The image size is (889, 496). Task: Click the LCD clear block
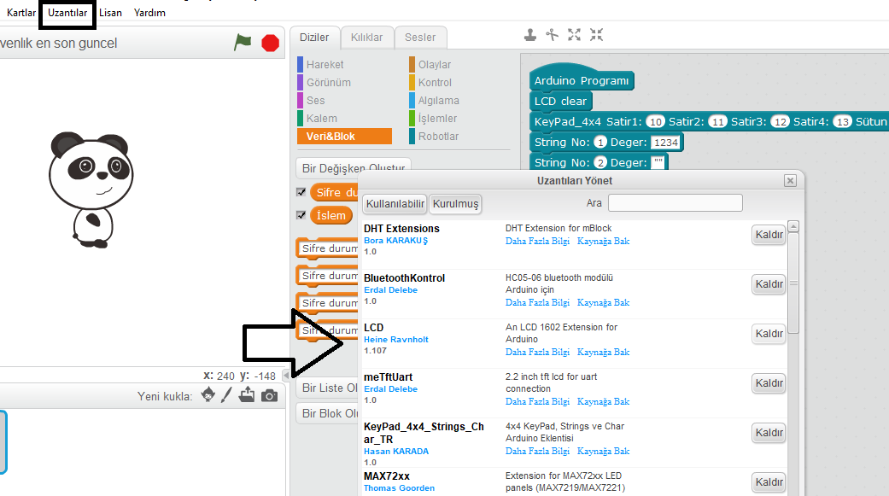pyautogui.click(x=560, y=101)
